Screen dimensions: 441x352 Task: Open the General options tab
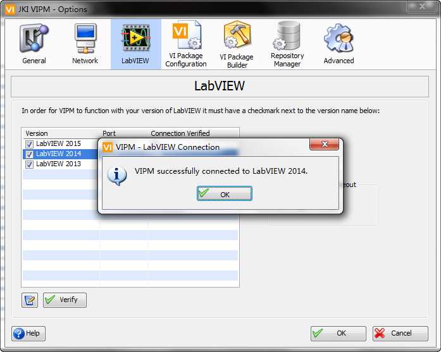pyautogui.click(x=34, y=44)
